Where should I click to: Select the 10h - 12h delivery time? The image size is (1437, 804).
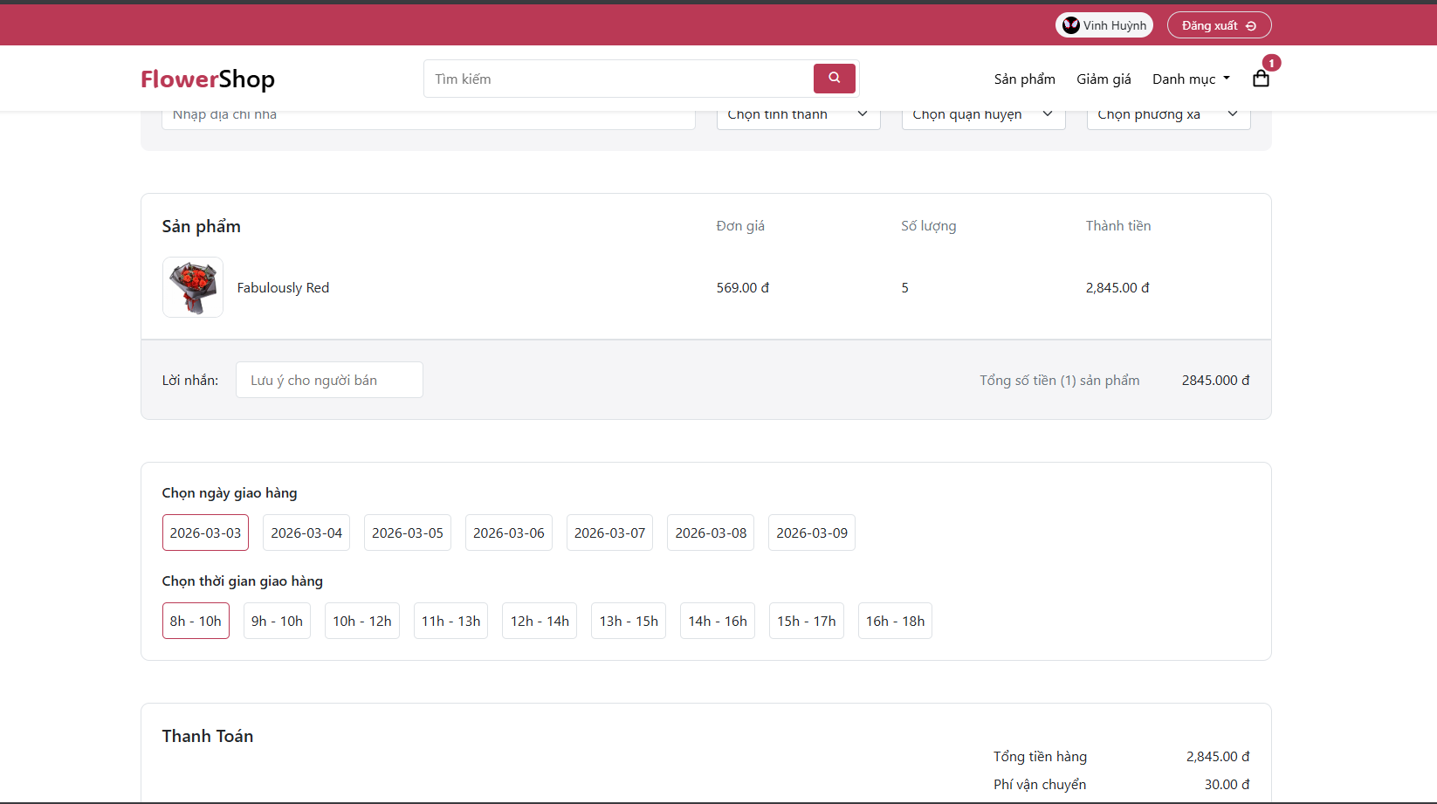click(361, 622)
